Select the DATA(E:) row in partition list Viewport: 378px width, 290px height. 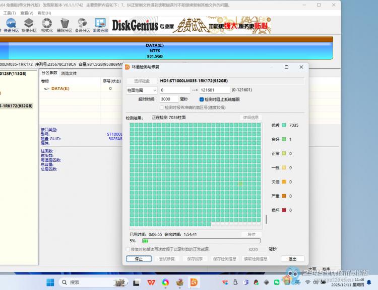tap(60, 88)
